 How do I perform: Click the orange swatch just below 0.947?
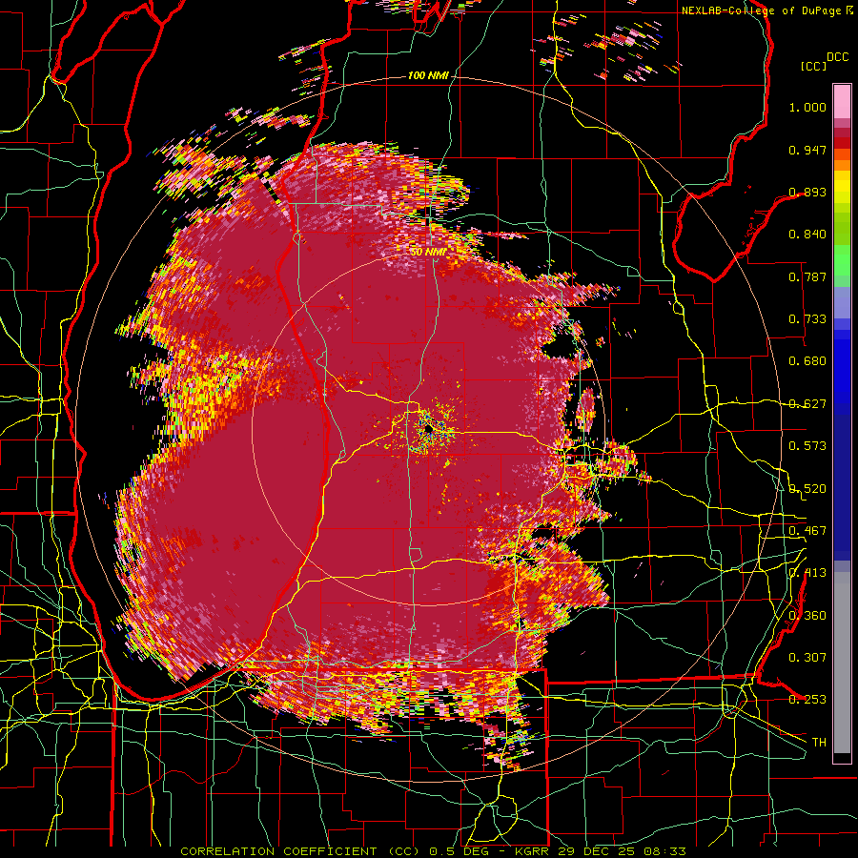coord(842,154)
